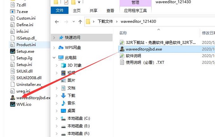215x137 pixels.
Task: Select the WVE.ico file icon
Action: click(13, 104)
